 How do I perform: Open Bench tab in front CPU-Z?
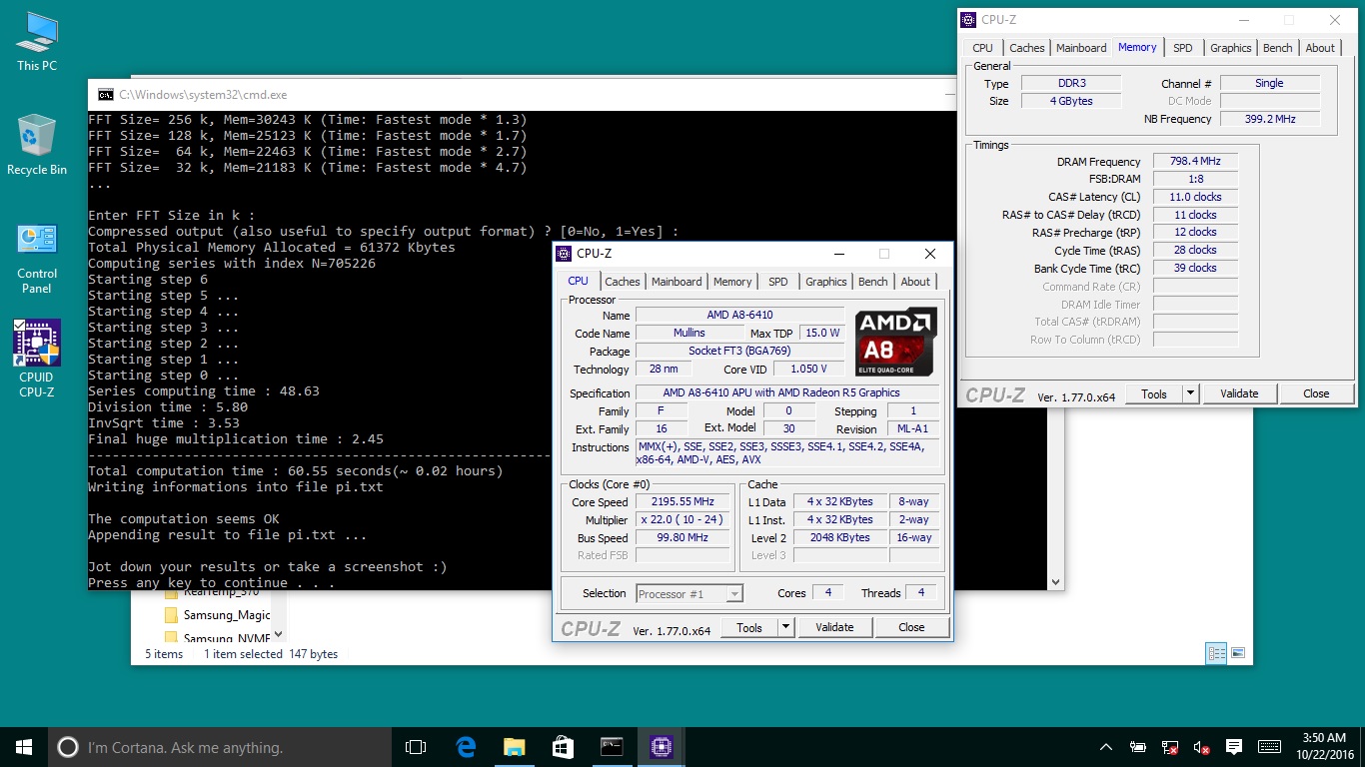click(x=873, y=282)
